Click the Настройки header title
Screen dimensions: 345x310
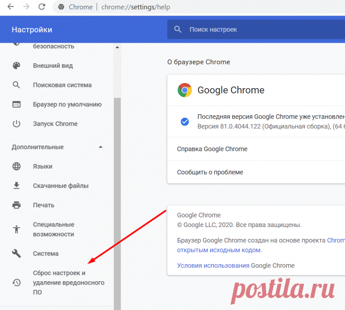pos(32,30)
